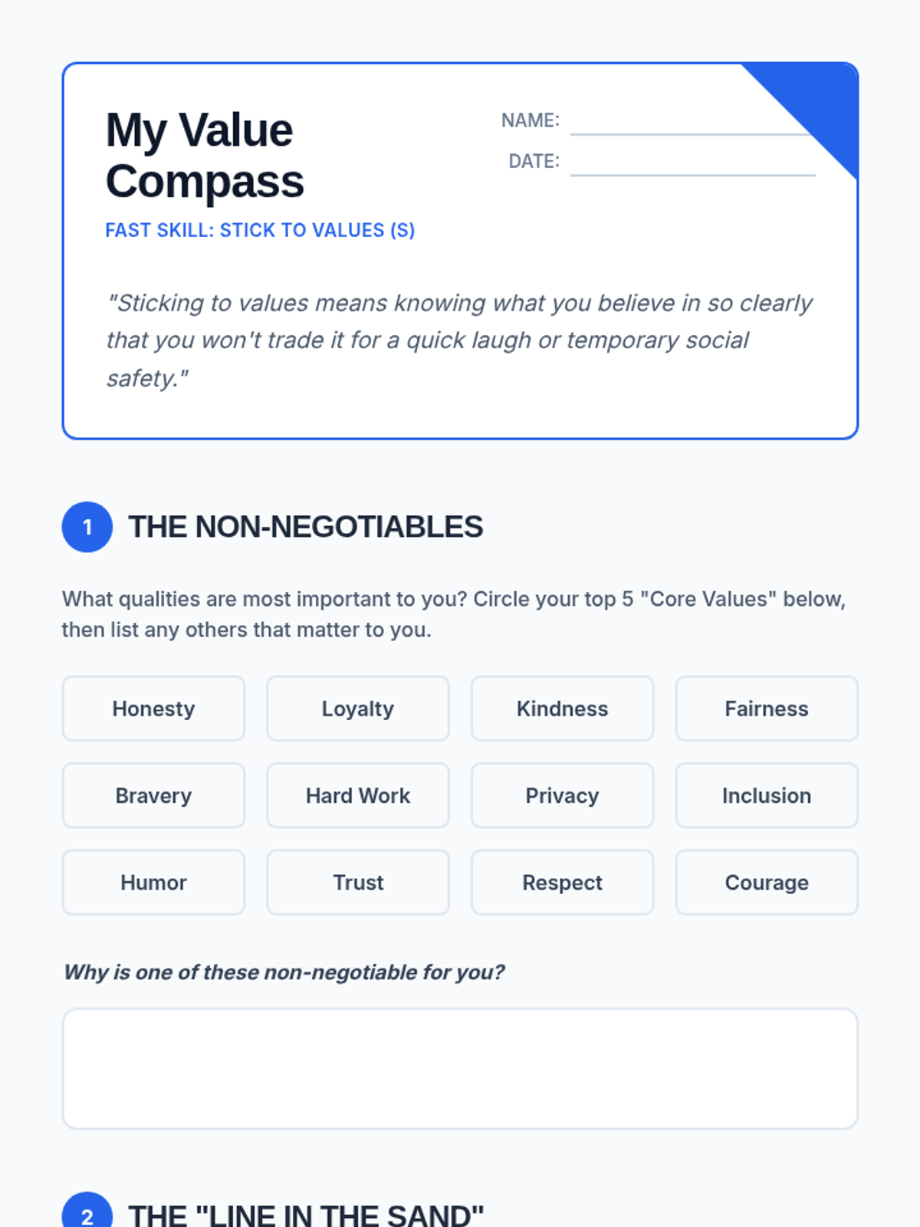
Task: Click the section 2 number badge
Action: (87, 1212)
